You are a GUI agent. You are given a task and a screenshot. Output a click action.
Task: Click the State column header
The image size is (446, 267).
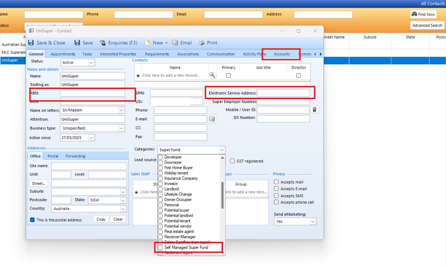pos(410,37)
